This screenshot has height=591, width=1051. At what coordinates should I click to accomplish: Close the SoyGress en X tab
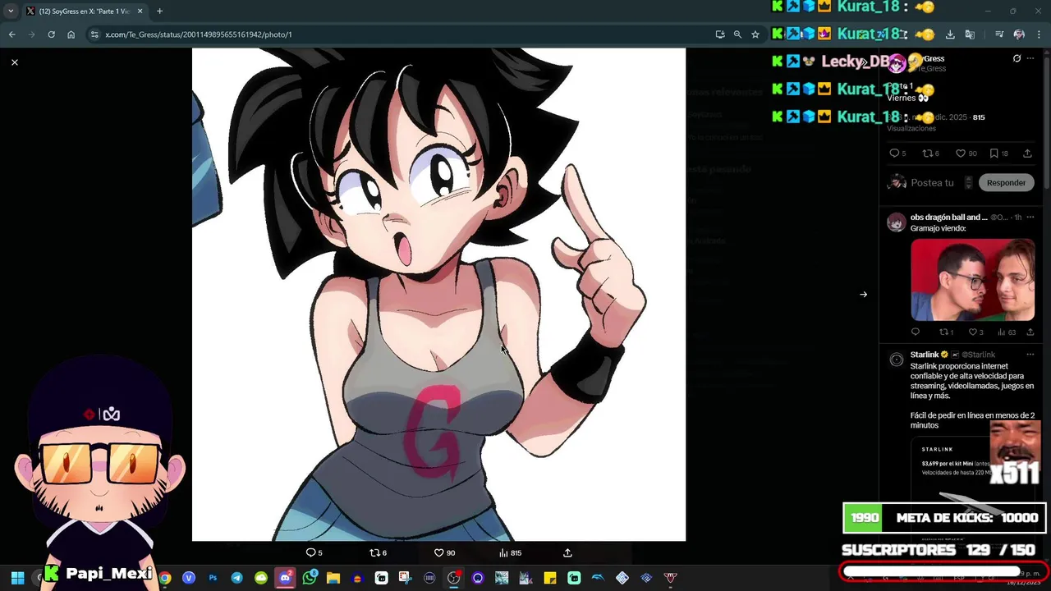[140, 11]
